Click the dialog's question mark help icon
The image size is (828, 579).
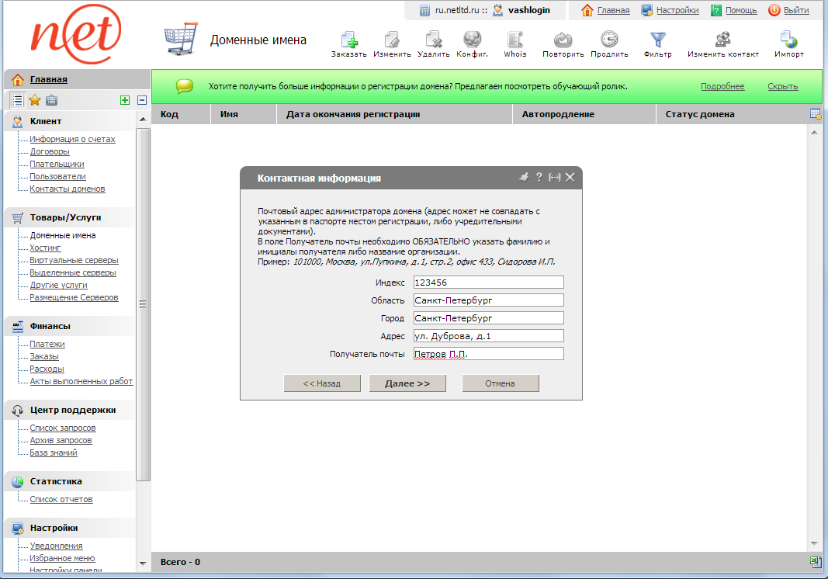click(x=539, y=177)
